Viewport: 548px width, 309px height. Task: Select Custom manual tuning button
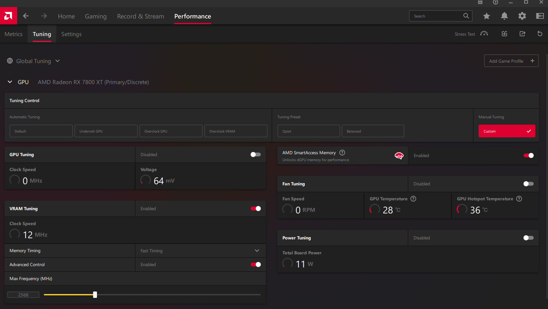pos(507,131)
